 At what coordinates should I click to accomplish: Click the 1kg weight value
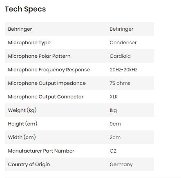[113, 110]
